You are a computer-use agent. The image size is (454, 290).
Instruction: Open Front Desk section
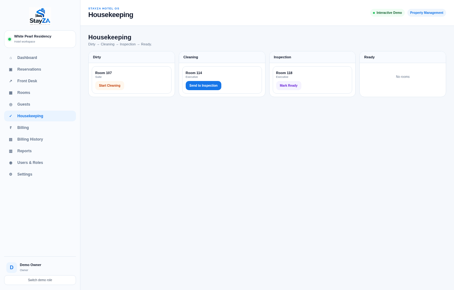(x=40, y=81)
